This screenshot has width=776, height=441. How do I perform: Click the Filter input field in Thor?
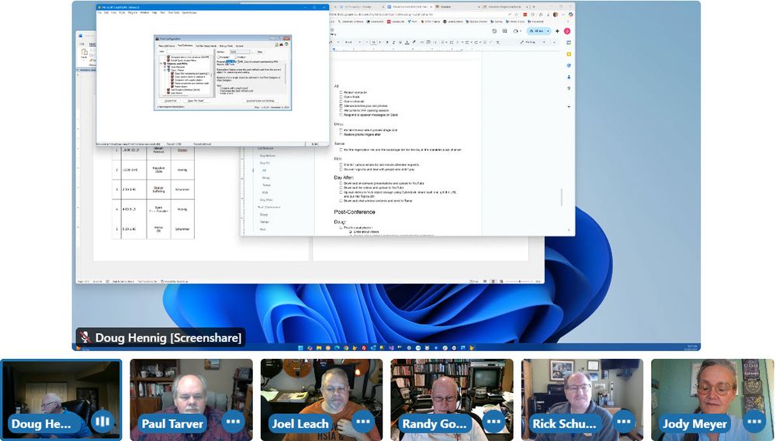[178, 52]
